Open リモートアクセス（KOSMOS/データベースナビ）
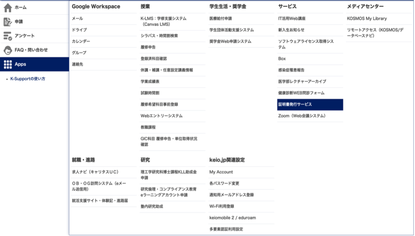The height and width of the screenshot is (236, 415). pos(375,33)
